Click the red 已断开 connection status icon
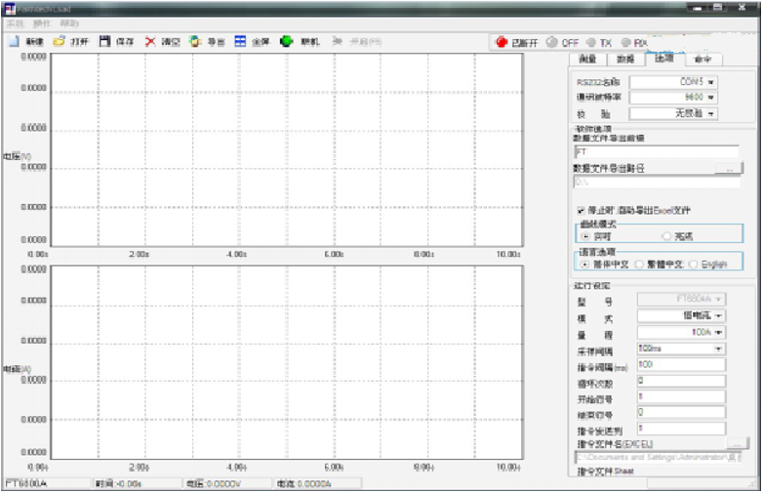Viewport: 764px width, 493px height. coord(502,43)
